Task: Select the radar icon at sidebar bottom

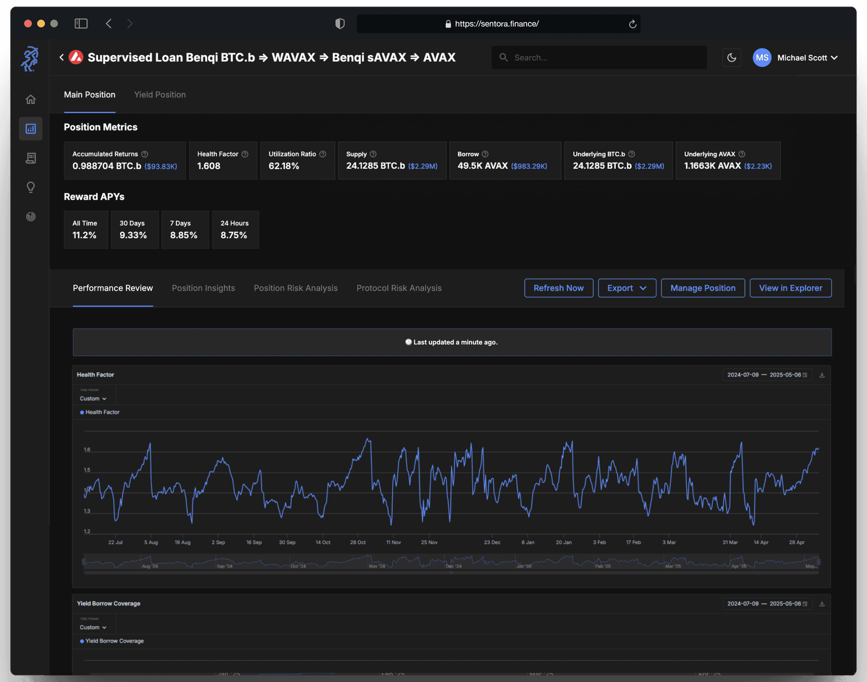Action: click(31, 217)
